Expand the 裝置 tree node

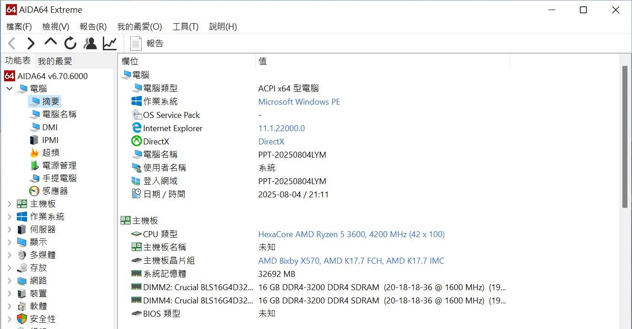click(9, 293)
